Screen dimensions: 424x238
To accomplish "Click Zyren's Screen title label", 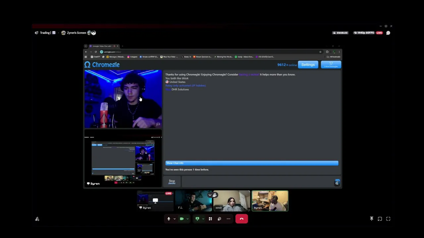I will pos(77,33).
